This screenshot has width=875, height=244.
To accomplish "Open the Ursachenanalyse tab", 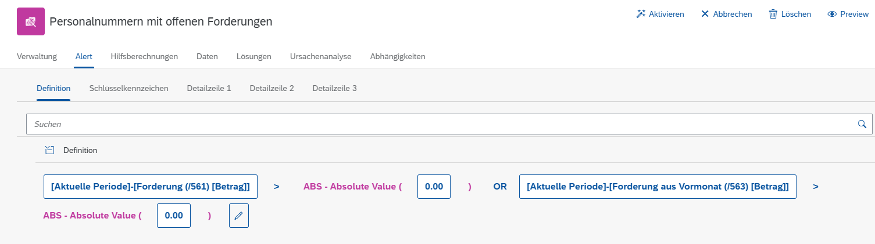I will (x=321, y=56).
